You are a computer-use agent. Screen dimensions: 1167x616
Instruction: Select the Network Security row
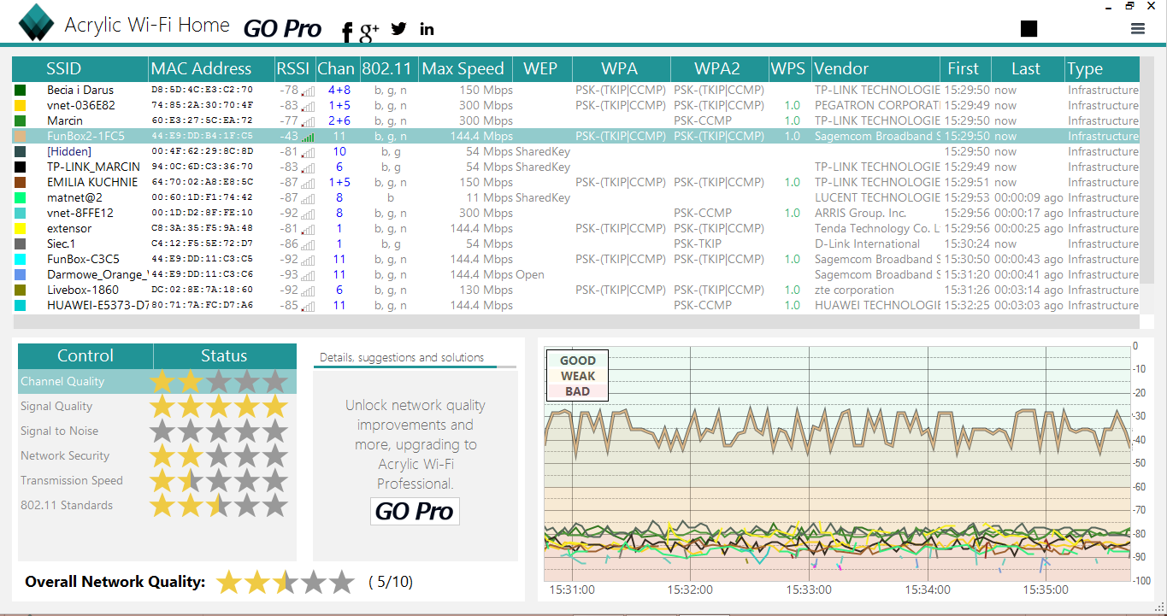click(x=157, y=455)
